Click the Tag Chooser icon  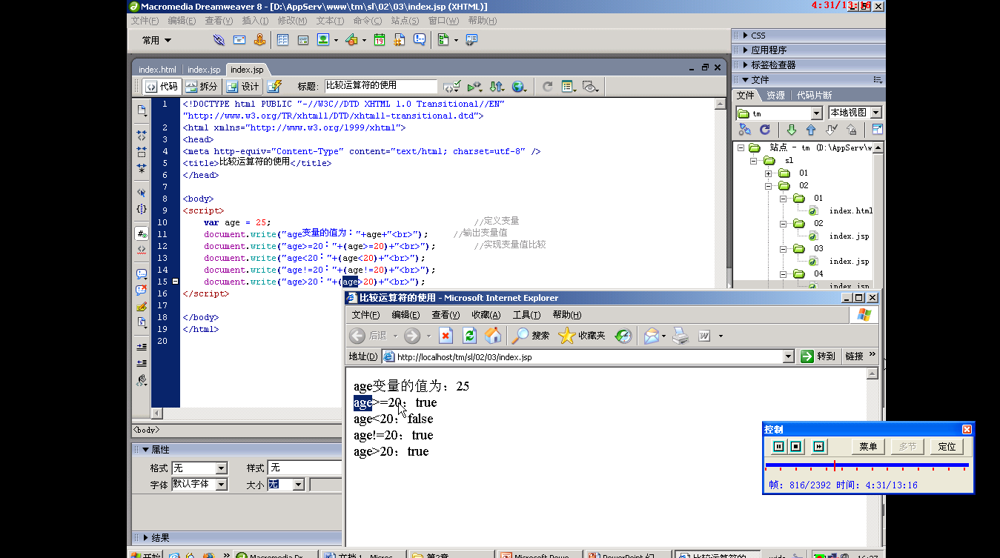point(471,40)
